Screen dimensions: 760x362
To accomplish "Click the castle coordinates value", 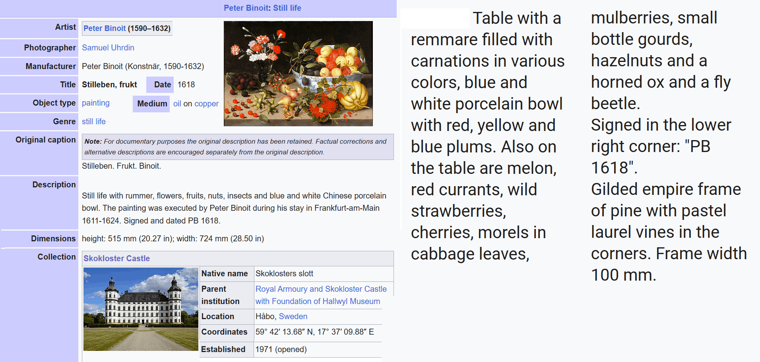I will click(315, 332).
